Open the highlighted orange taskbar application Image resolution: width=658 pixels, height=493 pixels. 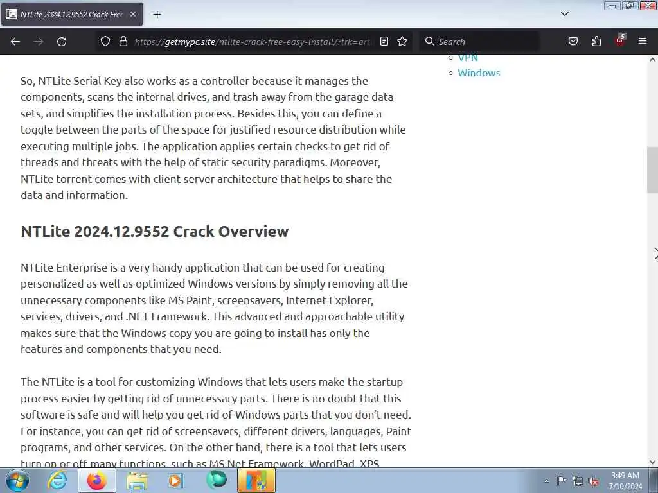pos(256,480)
